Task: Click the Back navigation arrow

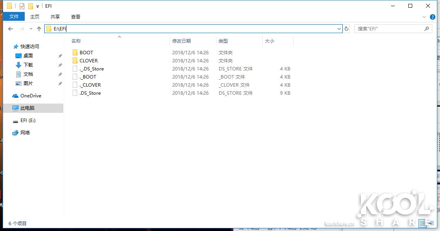Action: [10, 28]
